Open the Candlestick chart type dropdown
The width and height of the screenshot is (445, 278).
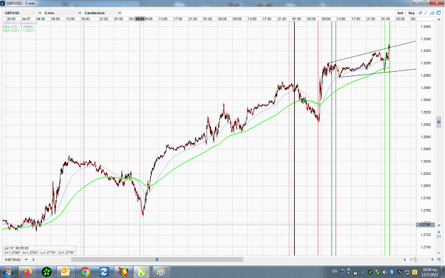tap(103, 13)
